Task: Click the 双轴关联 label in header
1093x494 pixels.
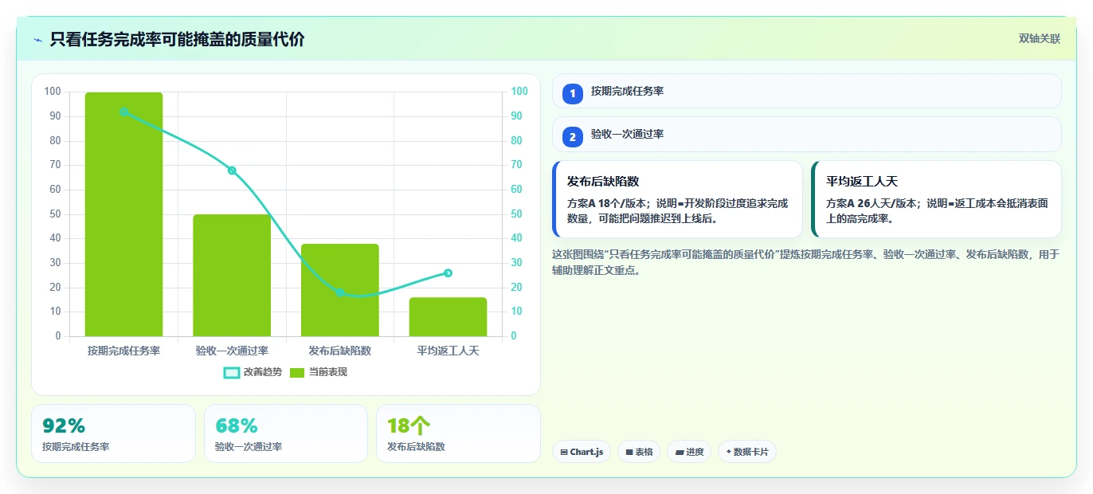Action: click(x=1040, y=38)
